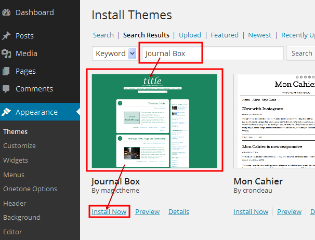Click the Comments bubble icon
315x240 pixels.
coord(6,89)
